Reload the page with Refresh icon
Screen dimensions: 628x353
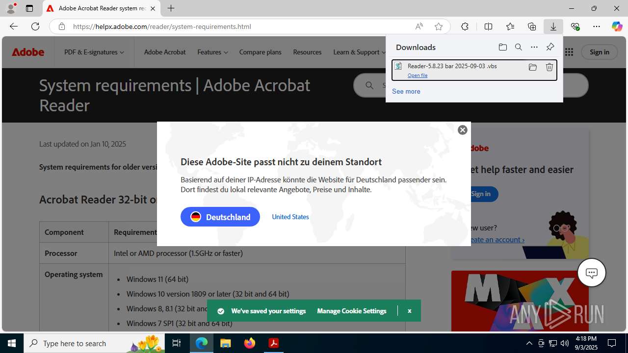[35, 26]
